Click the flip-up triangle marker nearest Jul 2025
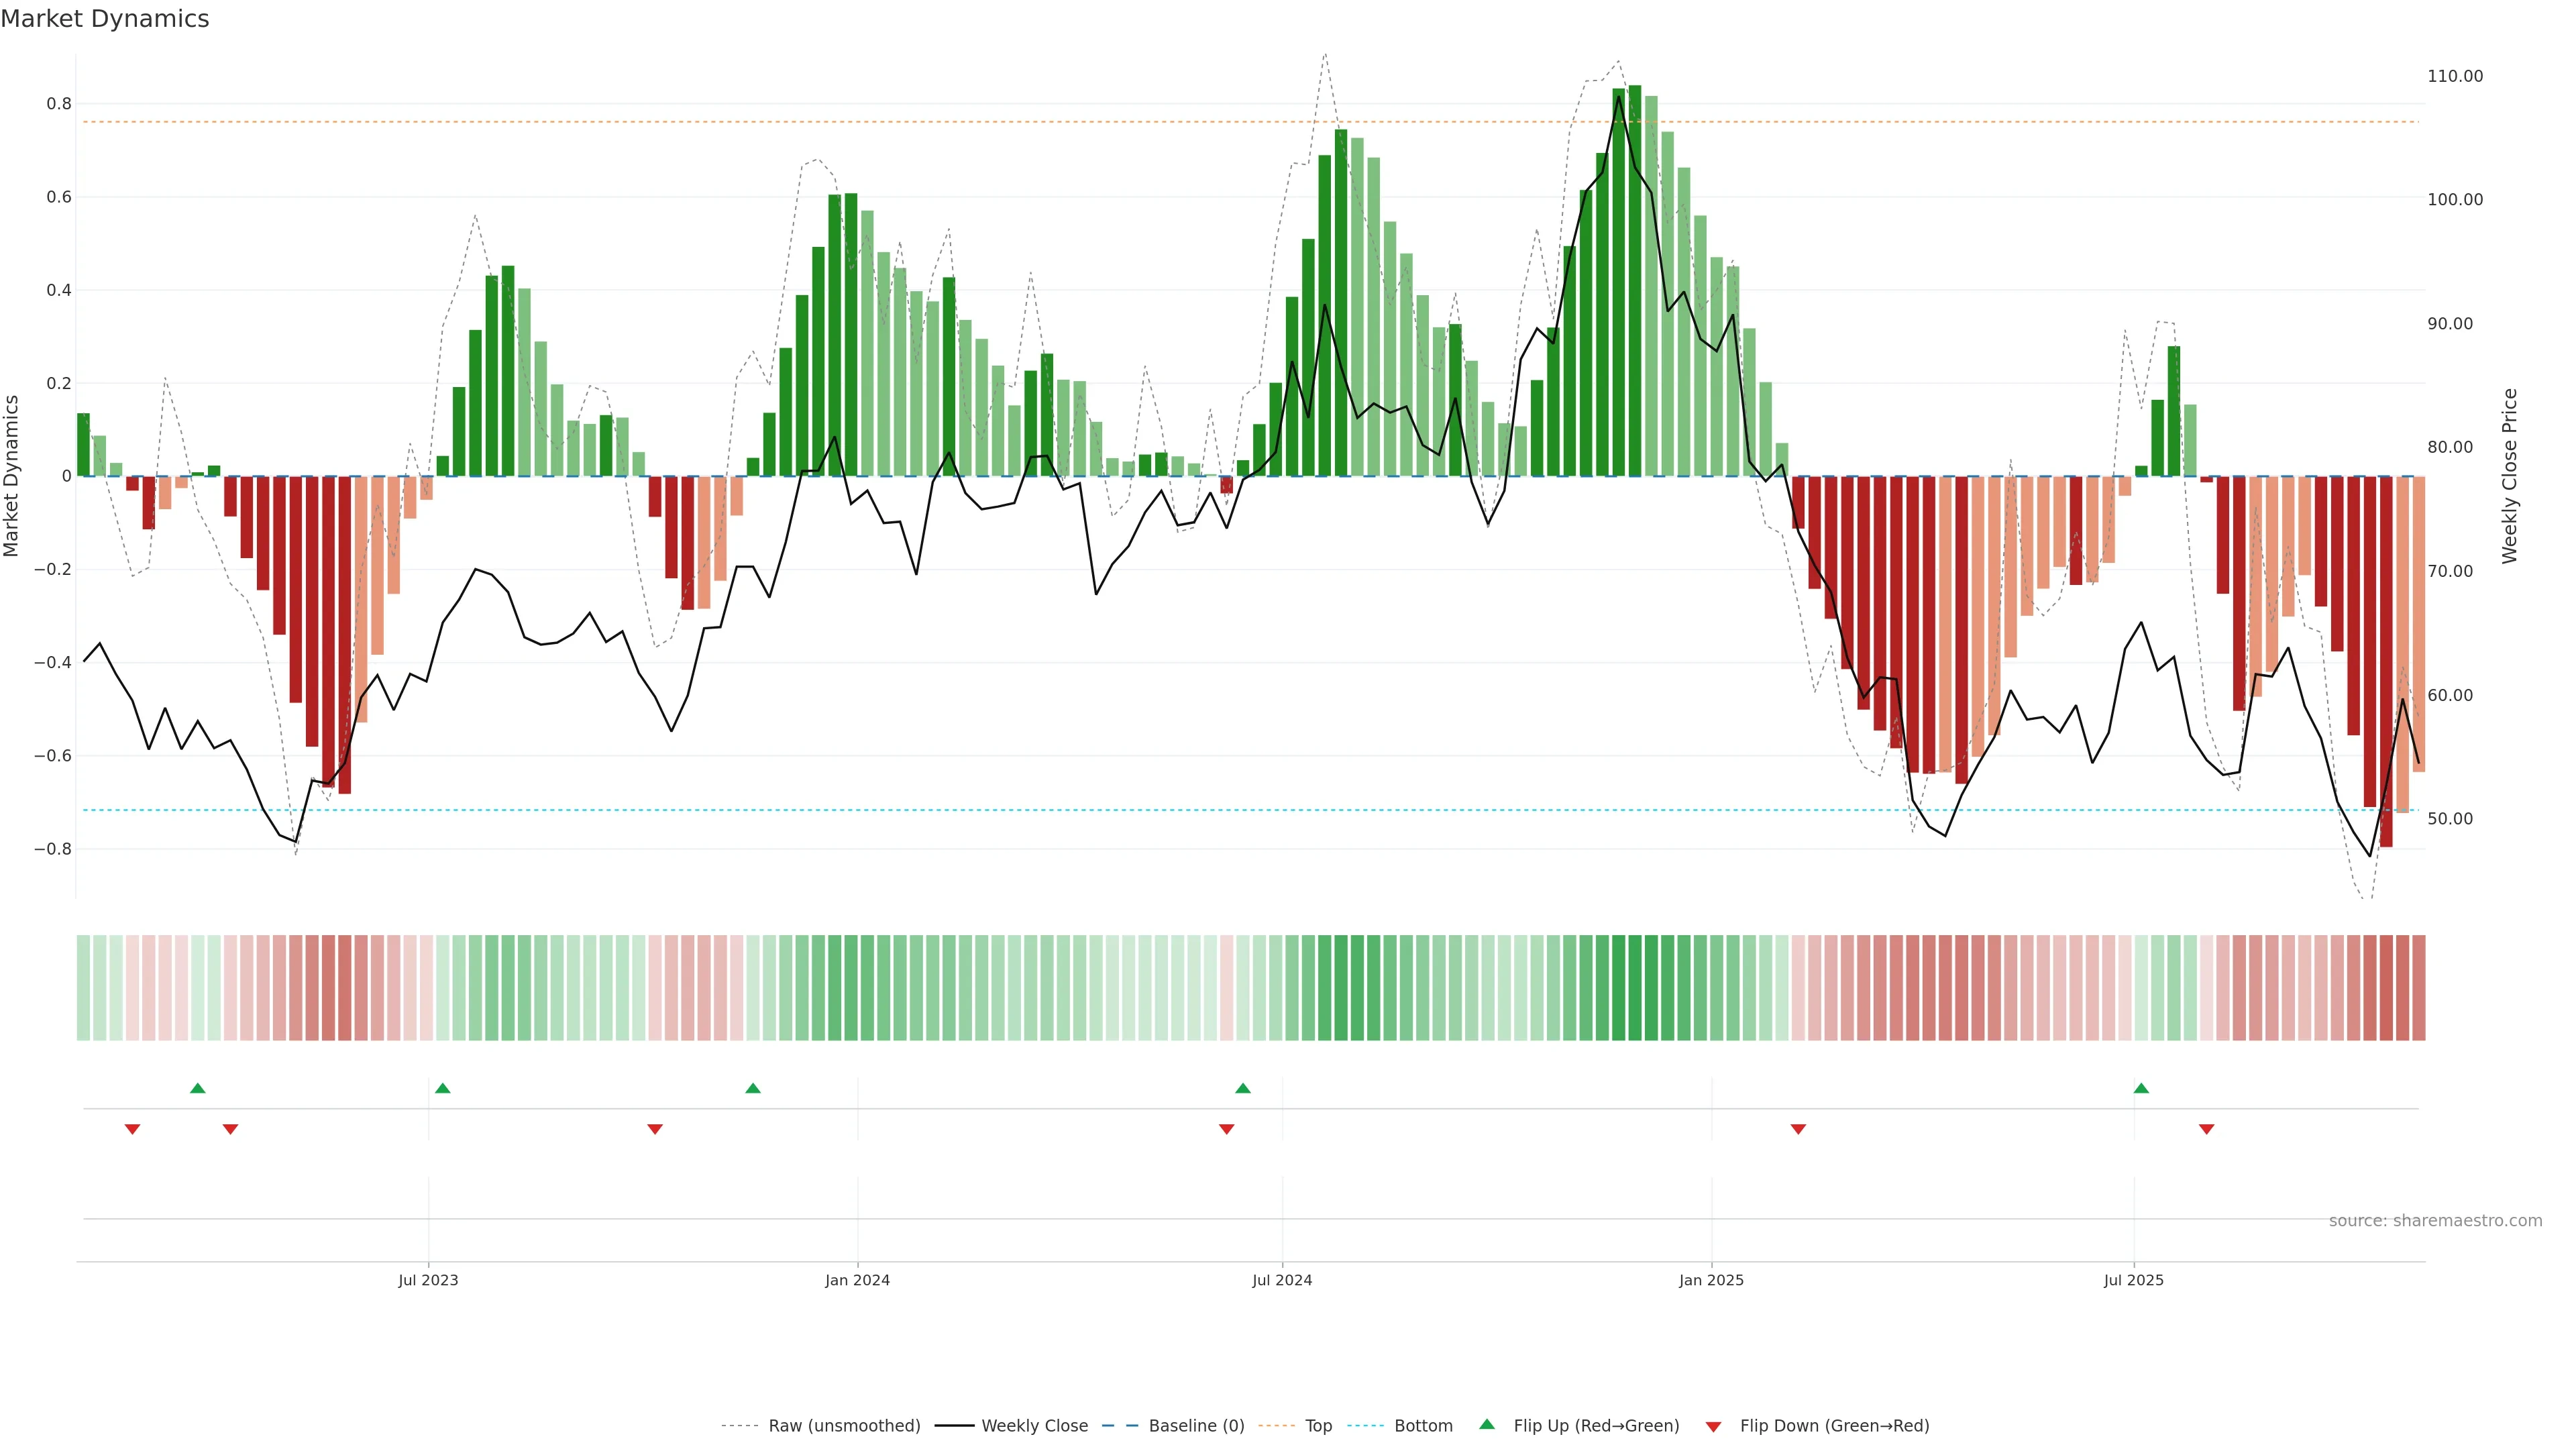The height and width of the screenshot is (1449, 2576). coord(2141,1088)
